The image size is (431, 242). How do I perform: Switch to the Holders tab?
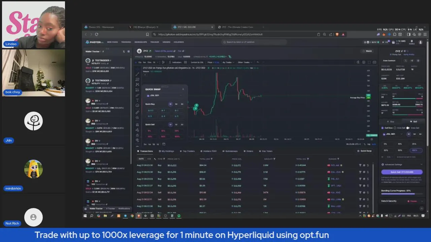coord(208,151)
